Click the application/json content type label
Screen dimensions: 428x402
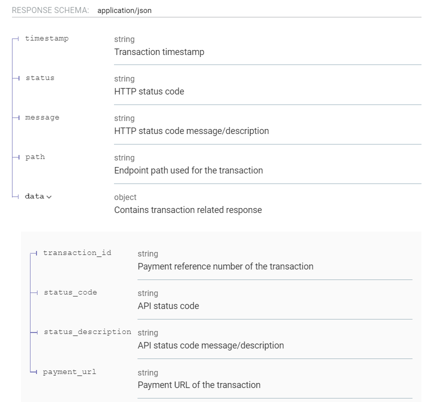124,10
